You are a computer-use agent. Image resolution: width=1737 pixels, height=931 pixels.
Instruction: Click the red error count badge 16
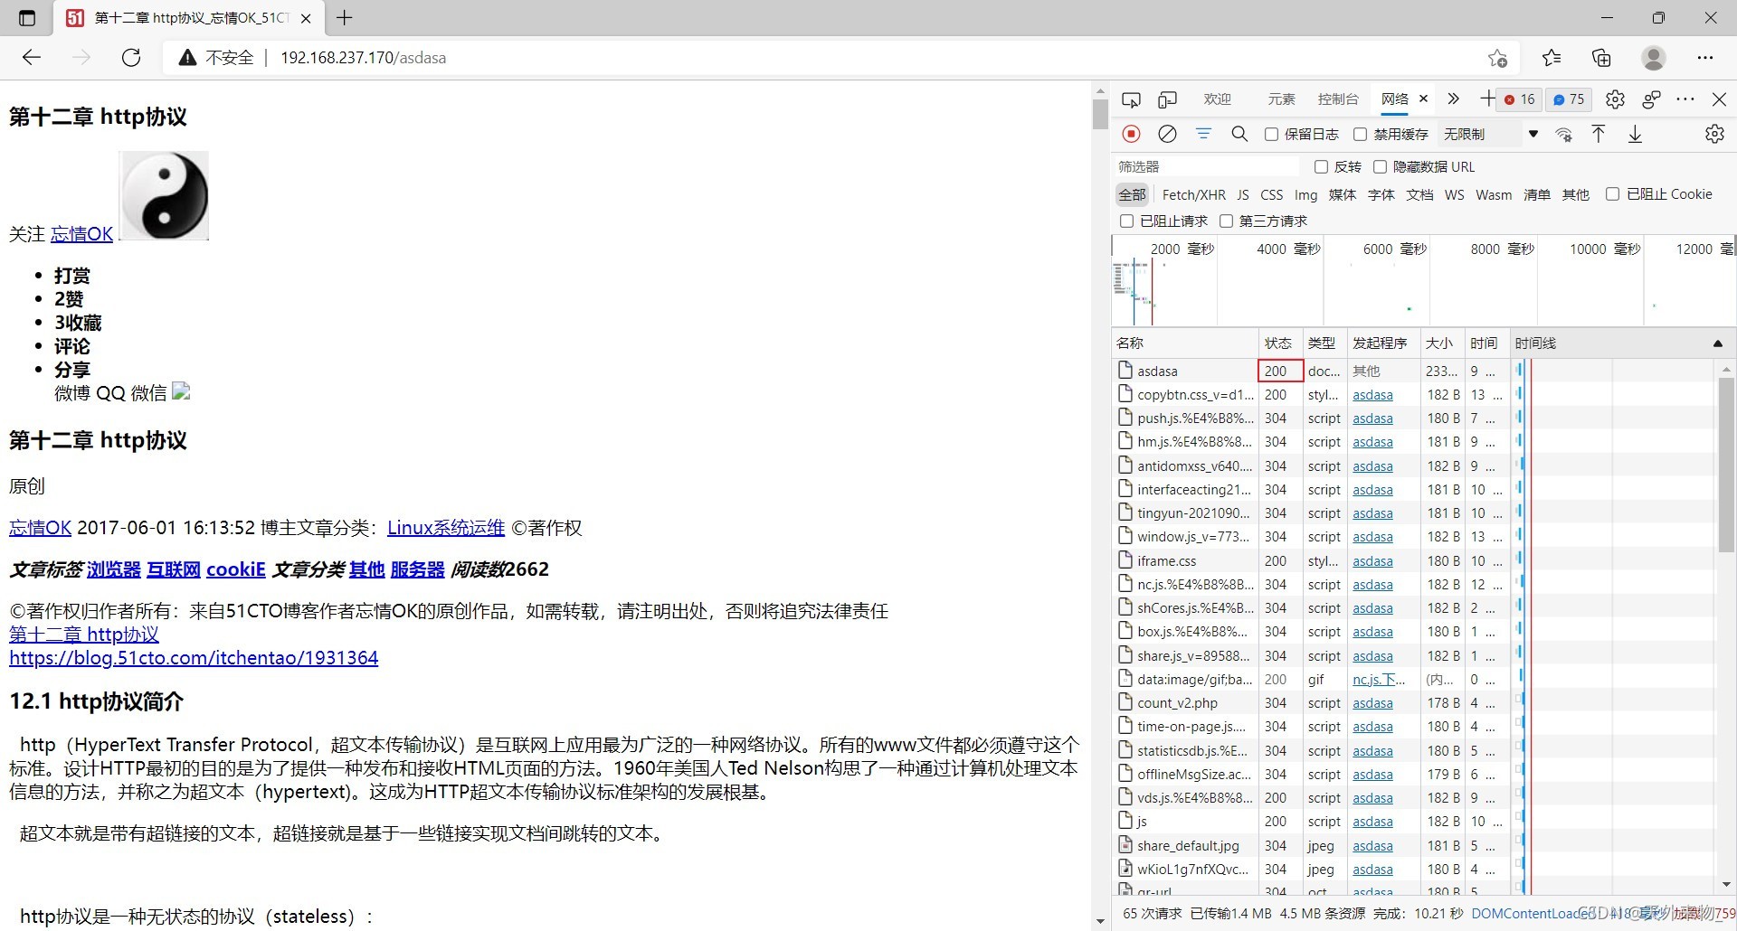(x=1520, y=99)
